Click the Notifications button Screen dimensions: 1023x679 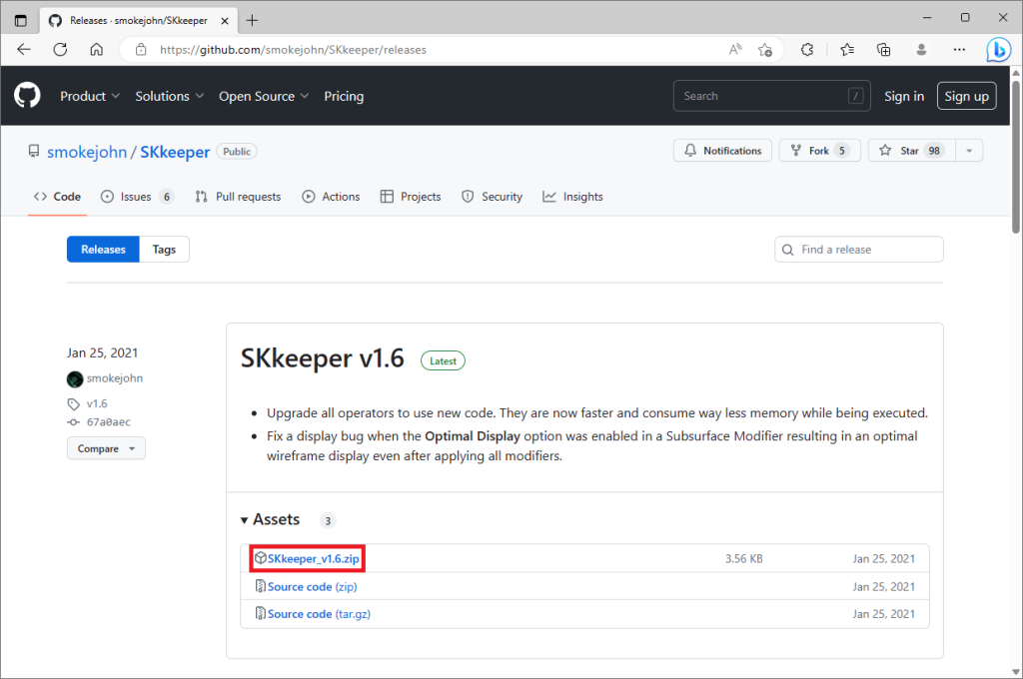pos(723,151)
